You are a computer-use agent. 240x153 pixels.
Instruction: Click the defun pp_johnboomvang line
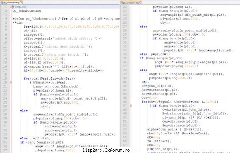(66, 19)
